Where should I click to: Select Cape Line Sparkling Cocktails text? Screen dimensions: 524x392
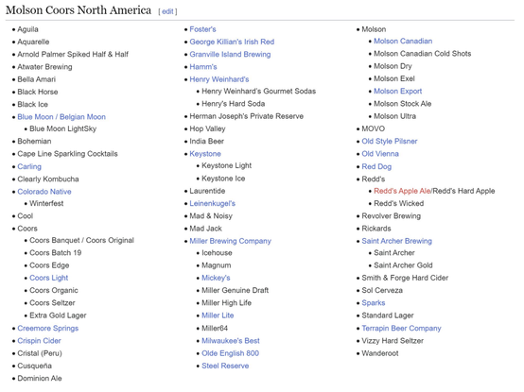(x=67, y=154)
